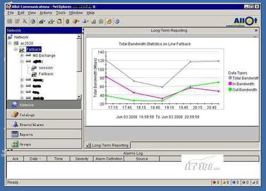Open the Edit menu
This screenshot has height=191, width=266.
[21, 13]
